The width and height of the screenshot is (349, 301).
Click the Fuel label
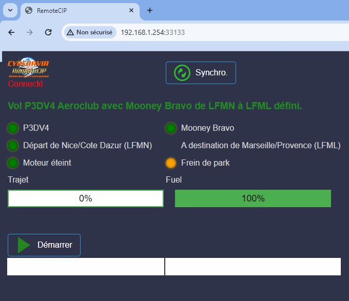pos(173,179)
